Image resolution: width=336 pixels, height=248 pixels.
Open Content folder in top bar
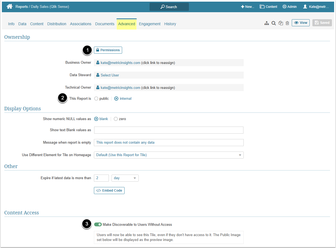tap(268, 7)
